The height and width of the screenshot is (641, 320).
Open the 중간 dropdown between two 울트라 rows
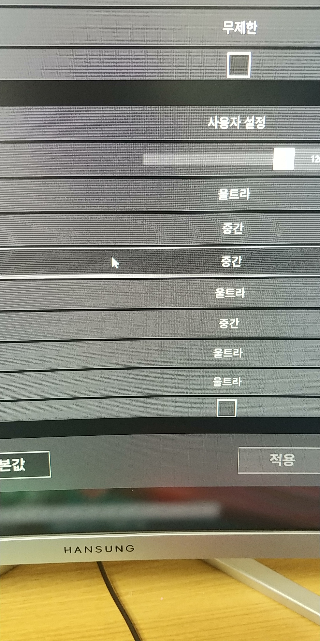coord(229,323)
